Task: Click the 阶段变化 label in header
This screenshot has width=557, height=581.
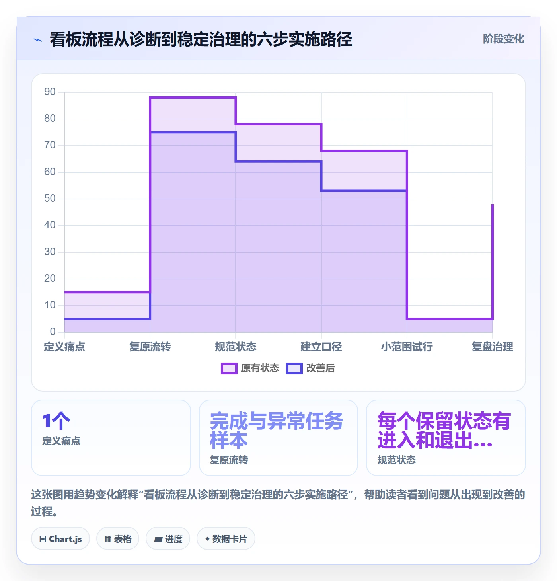Action: [503, 39]
